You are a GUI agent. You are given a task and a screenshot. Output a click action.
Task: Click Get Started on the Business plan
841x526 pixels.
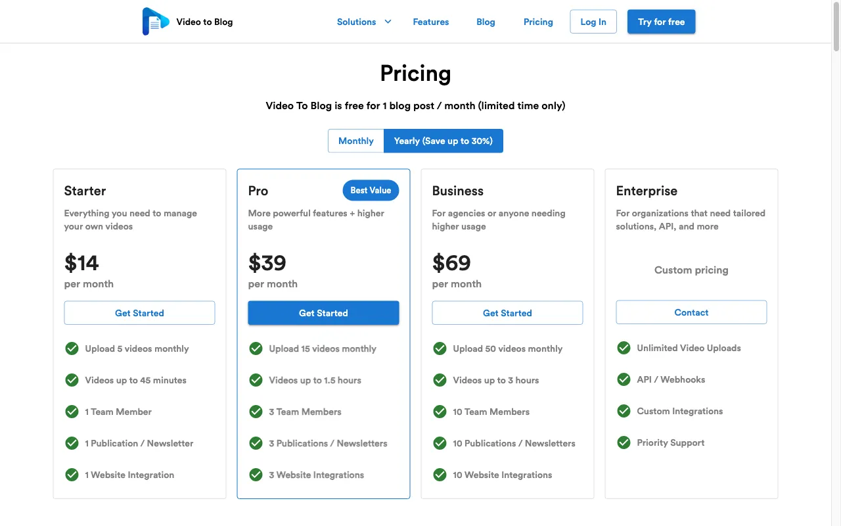tap(507, 313)
